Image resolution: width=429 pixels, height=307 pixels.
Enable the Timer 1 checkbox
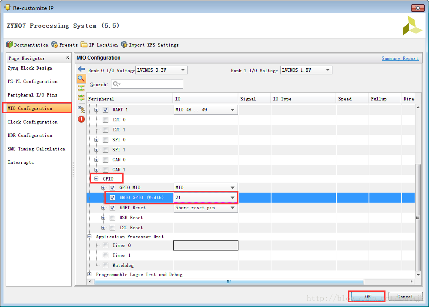pos(105,256)
